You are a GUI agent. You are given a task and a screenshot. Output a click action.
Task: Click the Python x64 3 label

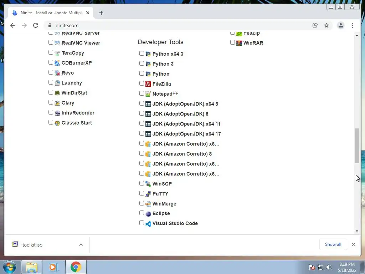168,54
